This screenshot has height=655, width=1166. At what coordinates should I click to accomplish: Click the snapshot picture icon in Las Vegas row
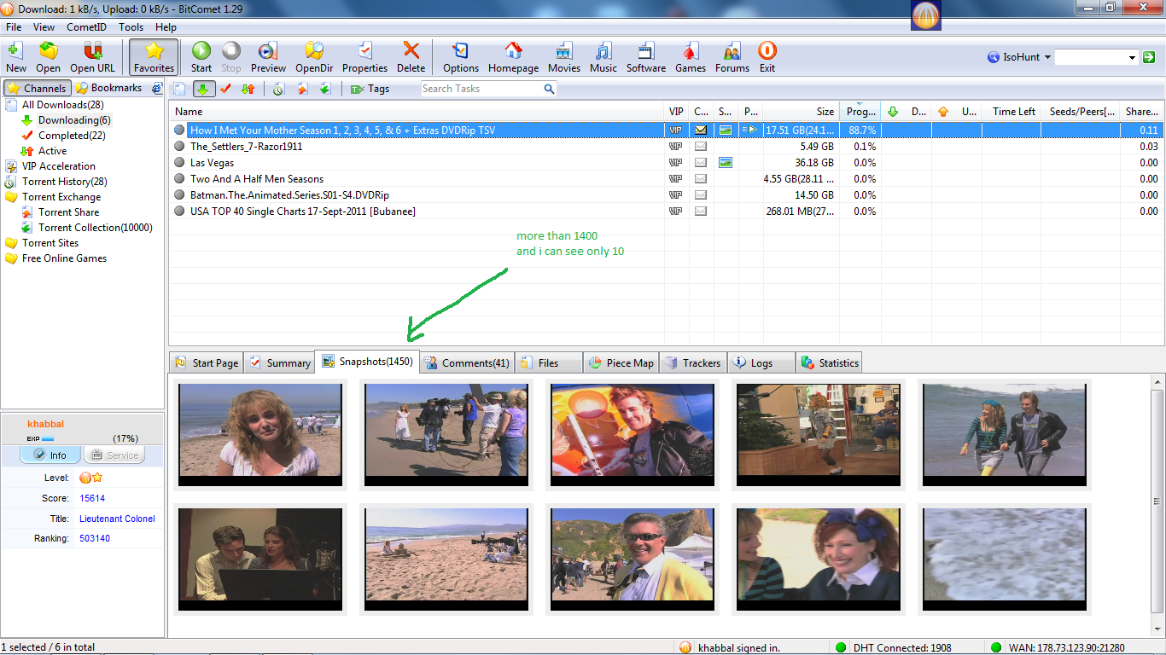coord(726,163)
